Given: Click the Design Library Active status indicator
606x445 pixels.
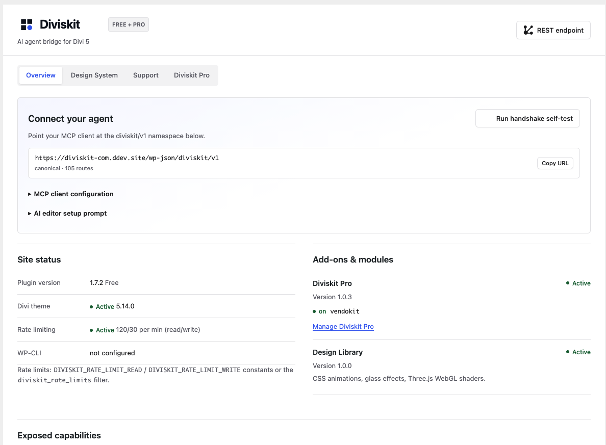Looking at the screenshot, I should click(578, 352).
